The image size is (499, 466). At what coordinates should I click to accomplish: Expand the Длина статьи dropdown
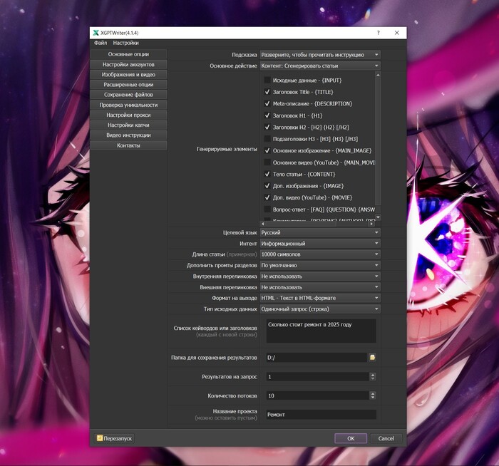319,254
